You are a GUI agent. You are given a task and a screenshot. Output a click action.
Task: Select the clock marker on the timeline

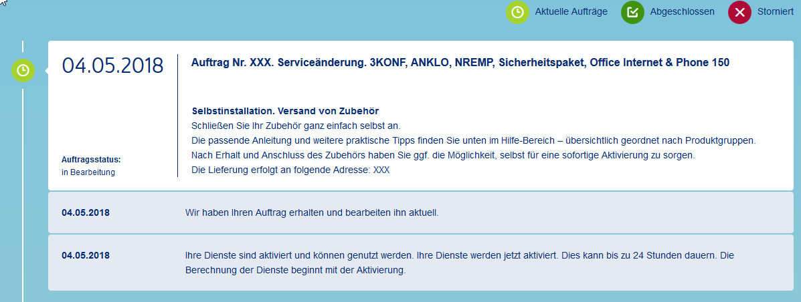tap(23, 70)
